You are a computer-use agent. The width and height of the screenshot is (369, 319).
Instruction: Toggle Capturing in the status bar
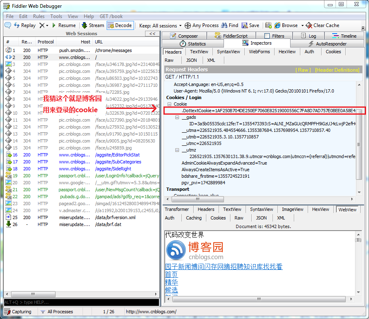click(18, 312)
